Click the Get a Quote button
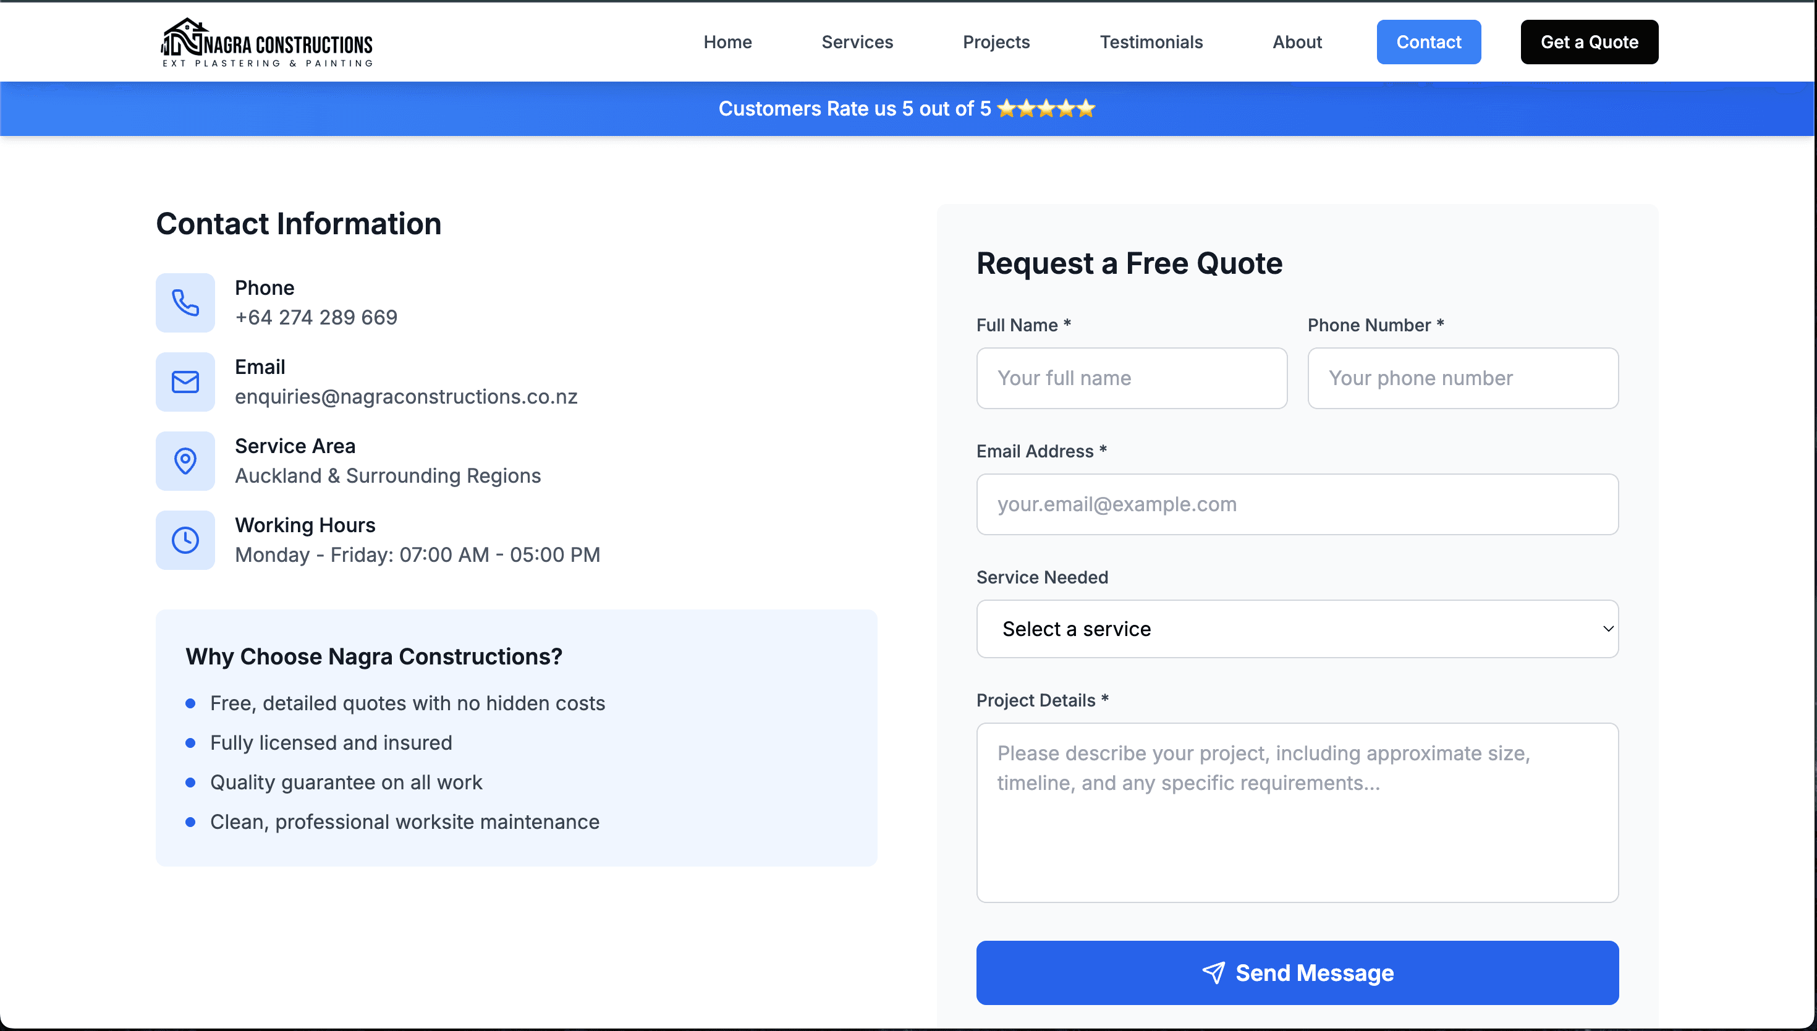 (1589, 42)
